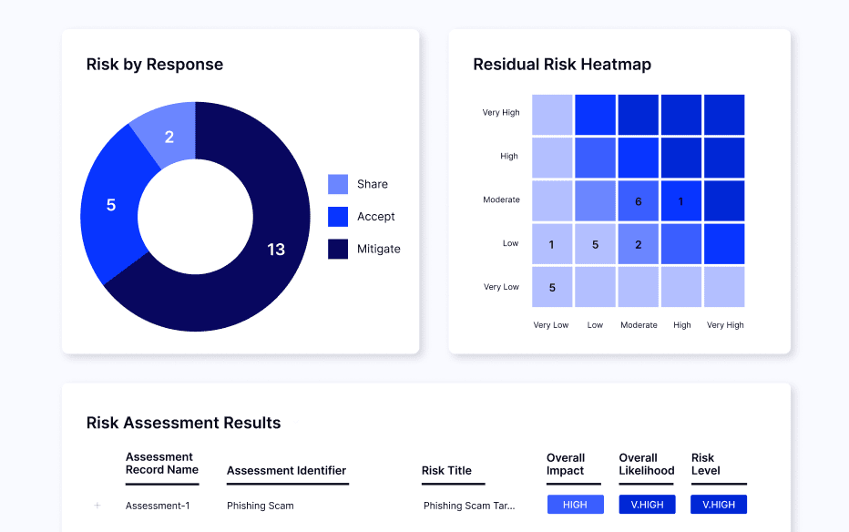This screenshot has width=849, height=532.
Task: Click the V.HIGH likelihood badge
Action: [x=647, y=504]
